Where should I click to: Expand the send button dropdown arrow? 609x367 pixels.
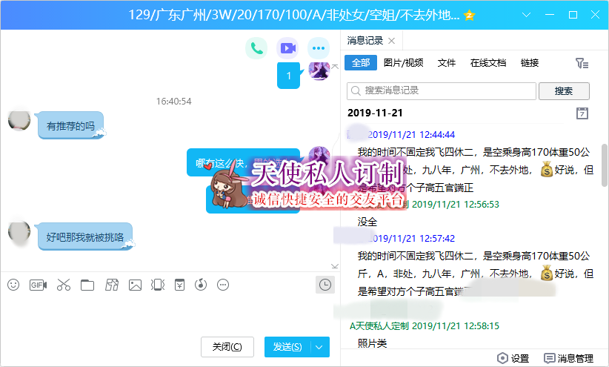[x=319, y=347]
